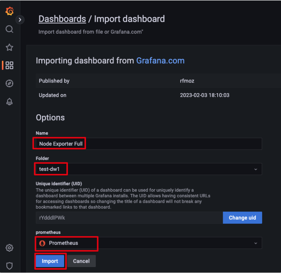Open Starred dashboards star icon
Screen dimensions: 281x273
10,47
